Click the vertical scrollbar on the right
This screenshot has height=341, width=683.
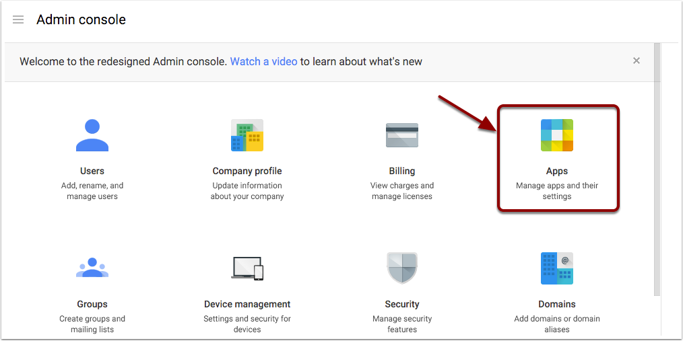(657, 169)
